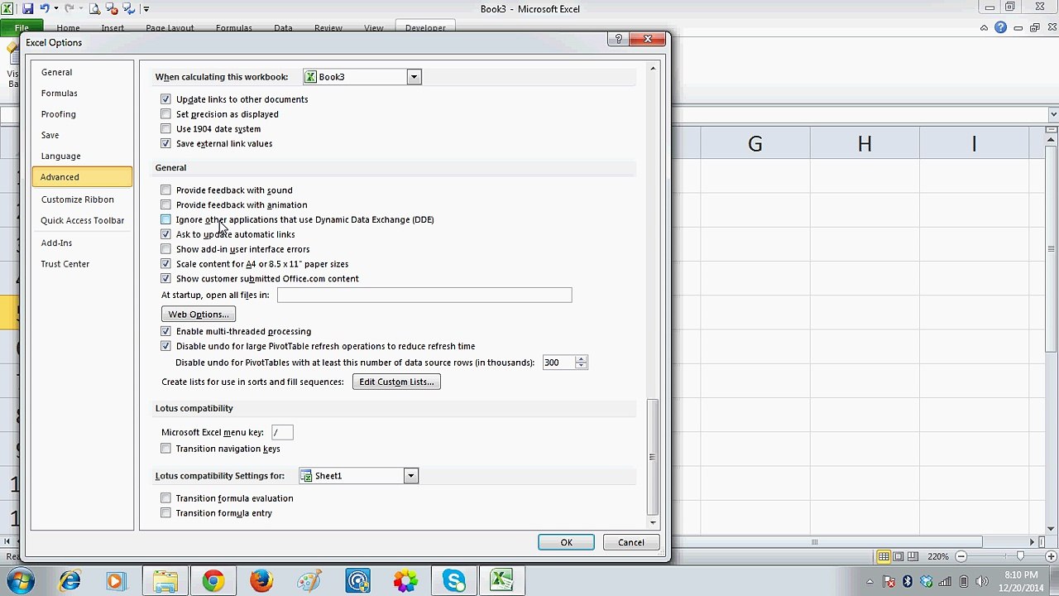Expand the formula bar

point(1053,114)
